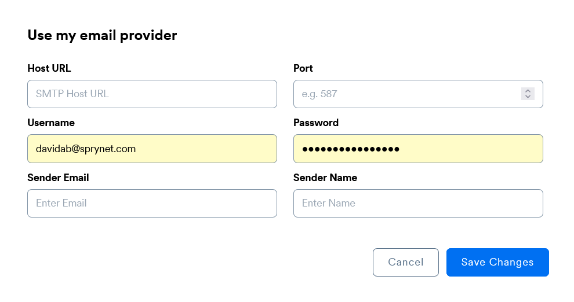574x302 pixels.
Task: Click the Port field down arrow
Action: (528, 97)
